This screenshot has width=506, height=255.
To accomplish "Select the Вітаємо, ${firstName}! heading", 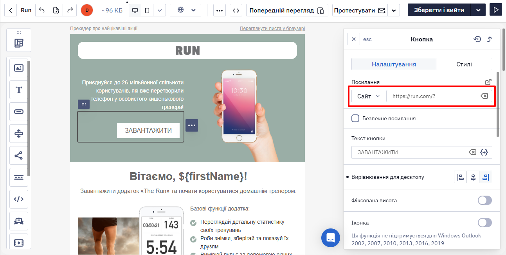I will click(x=188, y=177).
